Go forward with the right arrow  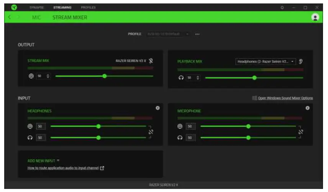coord(18,17)
